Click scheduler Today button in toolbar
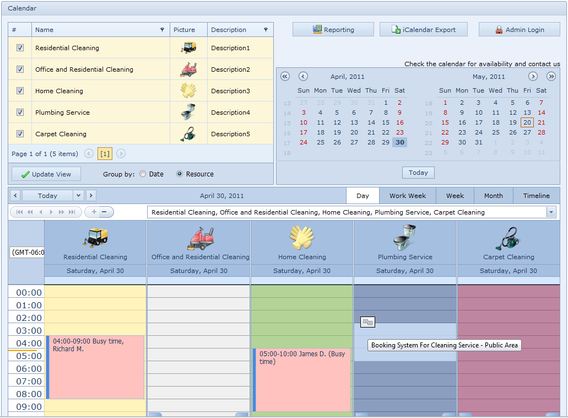568x418 pixels. [x=47, y=196]
